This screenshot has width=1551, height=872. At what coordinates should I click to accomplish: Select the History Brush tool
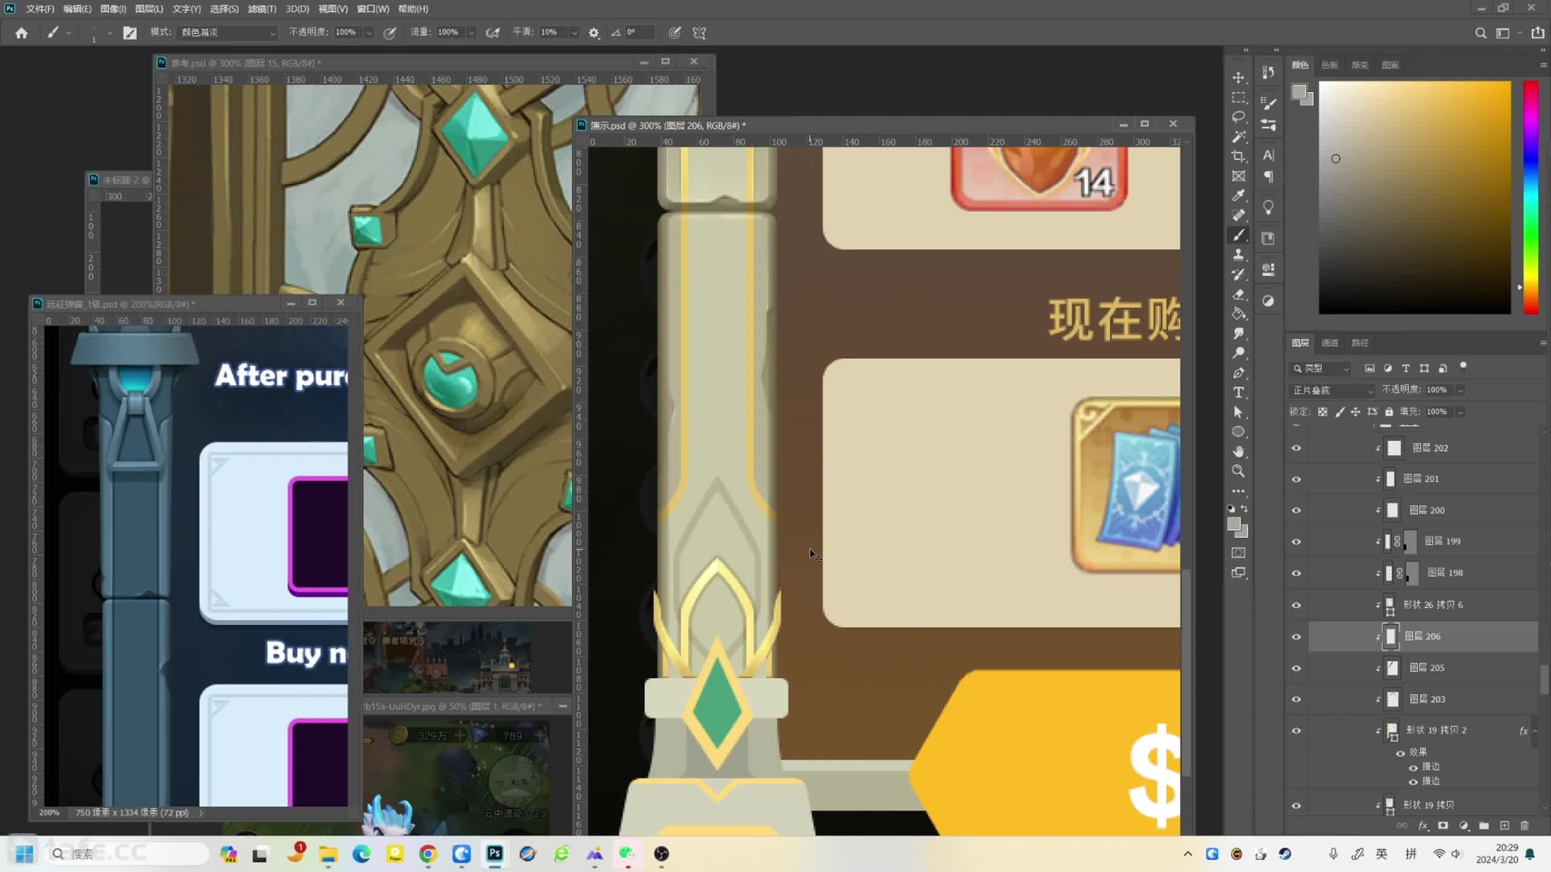pos(1238,274)
